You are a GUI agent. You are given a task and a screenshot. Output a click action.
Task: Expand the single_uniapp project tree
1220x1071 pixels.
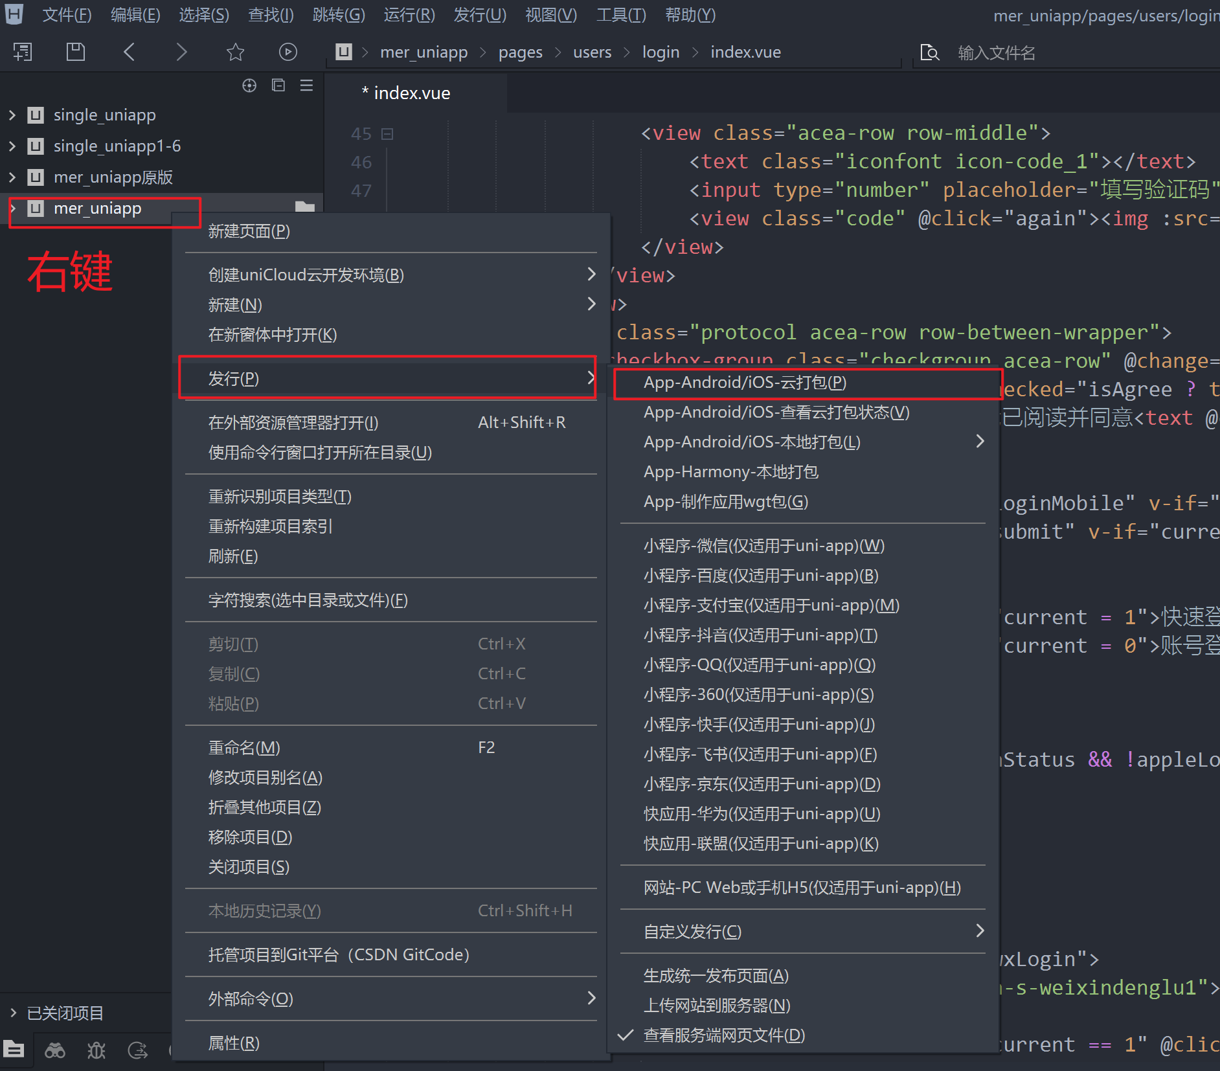12,115
